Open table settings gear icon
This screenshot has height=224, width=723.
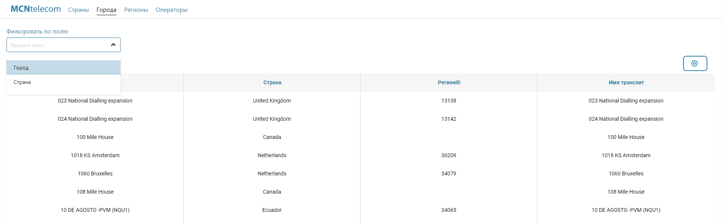(x=694, y=63)
